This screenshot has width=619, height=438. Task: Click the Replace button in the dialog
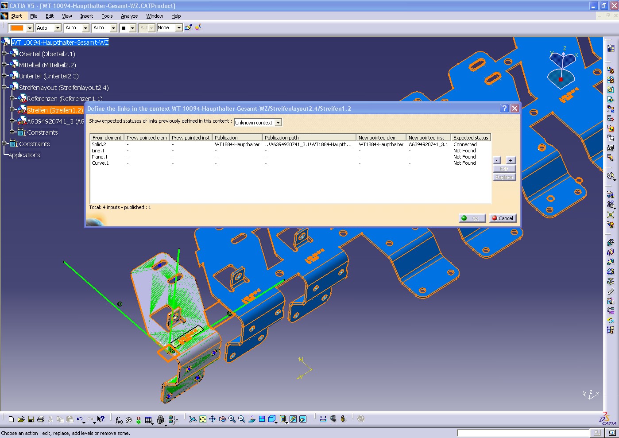[x=504, y=177]
